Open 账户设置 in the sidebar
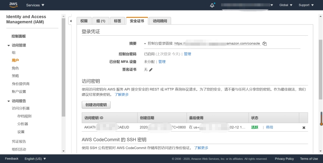The width and height of the screenshot is (323, 163). tap(19, 92)
